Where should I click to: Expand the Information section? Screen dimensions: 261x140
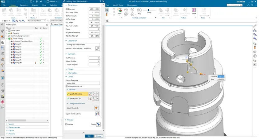(66, 73)
